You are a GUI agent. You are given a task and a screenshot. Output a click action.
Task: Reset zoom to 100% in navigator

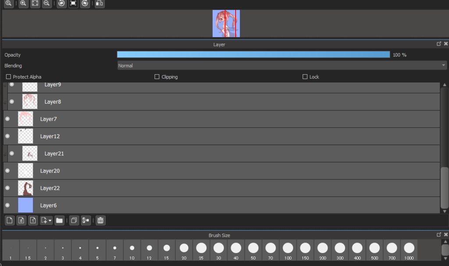pyautogui.click(x=9, y=3)
